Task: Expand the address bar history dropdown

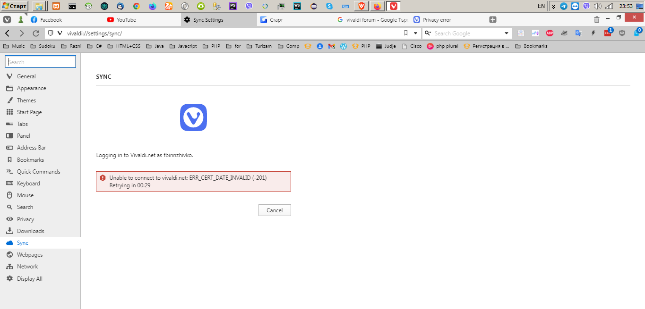Action: pyautogui.click(x=416, y=33)
